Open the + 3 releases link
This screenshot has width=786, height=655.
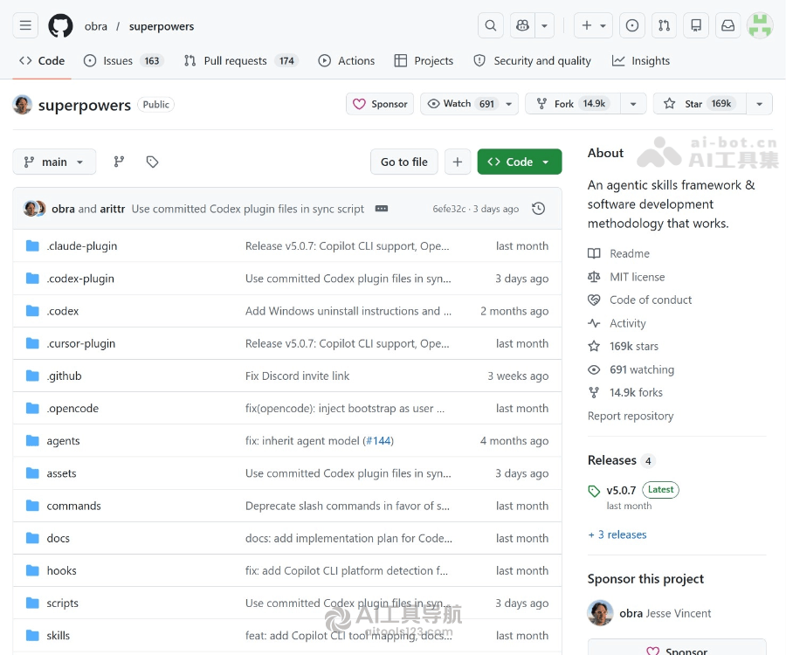point(617,534)
